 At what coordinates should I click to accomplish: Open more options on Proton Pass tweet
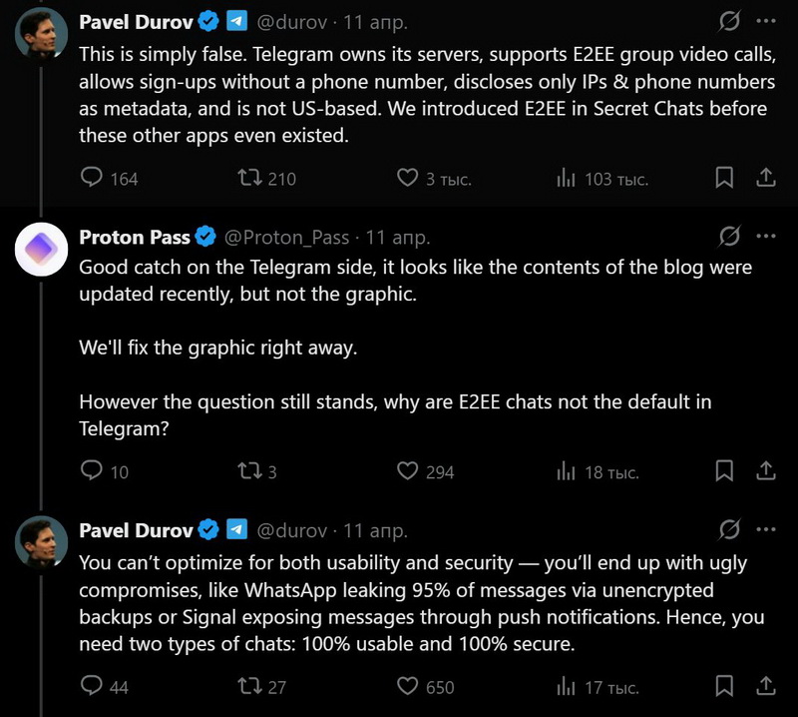[x=766, y=237]
